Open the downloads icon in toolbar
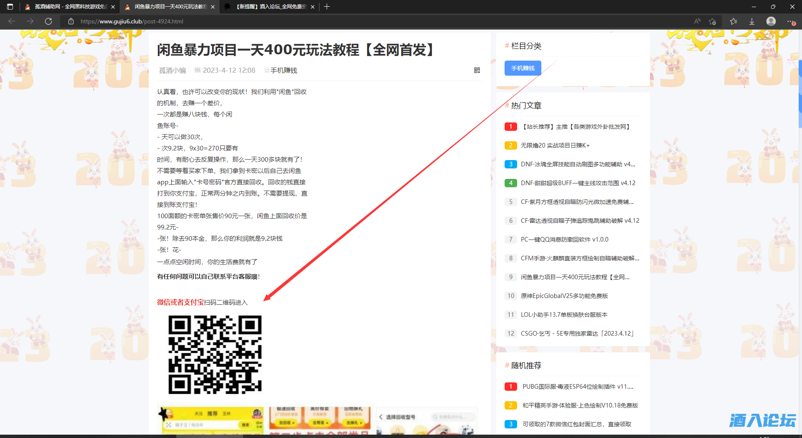Screen dimensions: 802x438 click(x=752, y=21)
